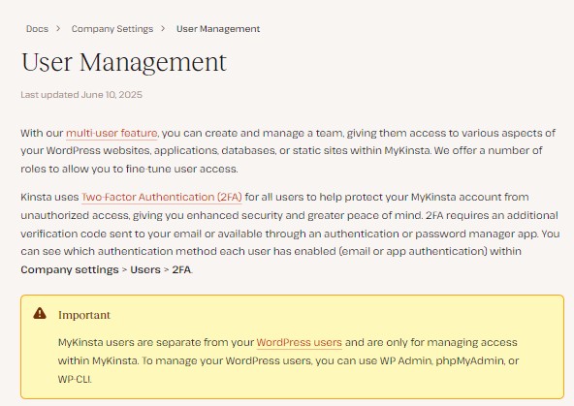Click the bold 'Company settings' text
Image resolution: width=574 pixels, height=406 pixels.
coord(70,270)
